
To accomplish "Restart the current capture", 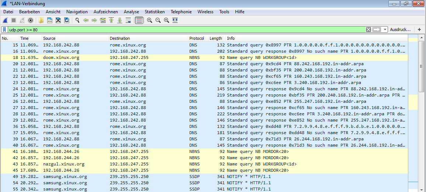I will [22, 20].
